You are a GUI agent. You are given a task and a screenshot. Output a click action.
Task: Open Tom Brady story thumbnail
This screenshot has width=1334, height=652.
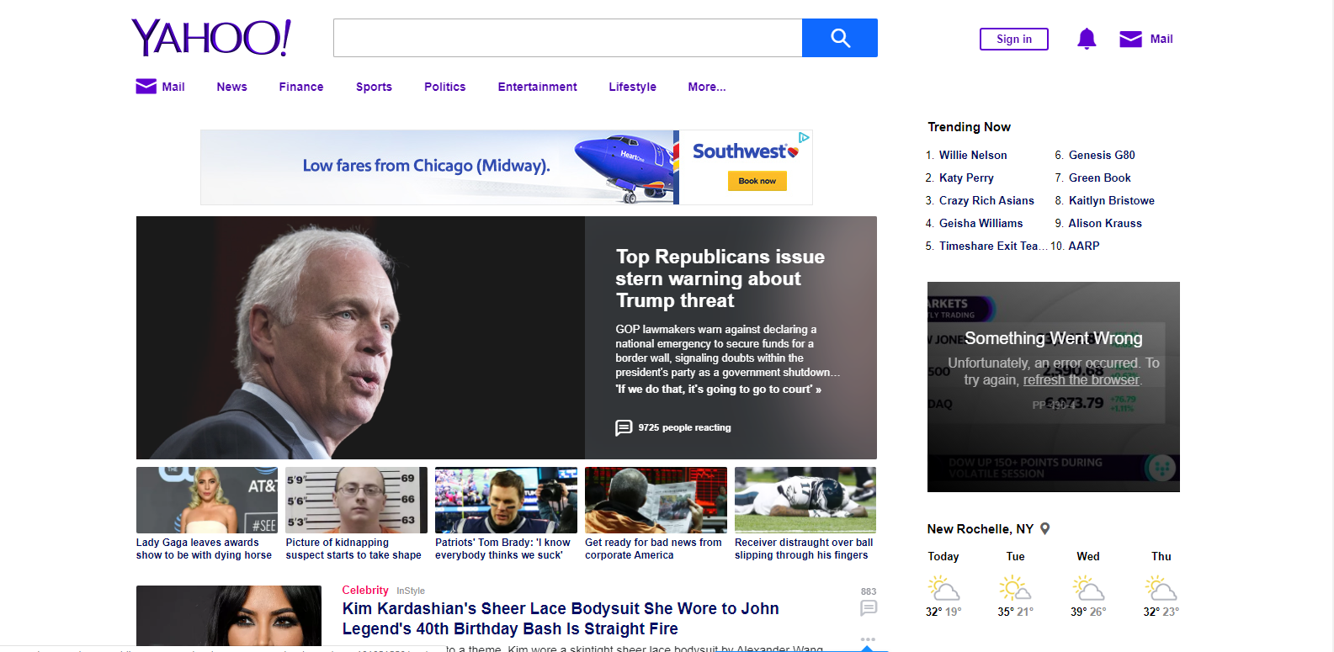point(506,500)
